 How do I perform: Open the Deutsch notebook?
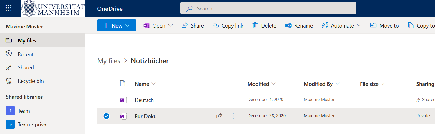click(x=144, y=100)
